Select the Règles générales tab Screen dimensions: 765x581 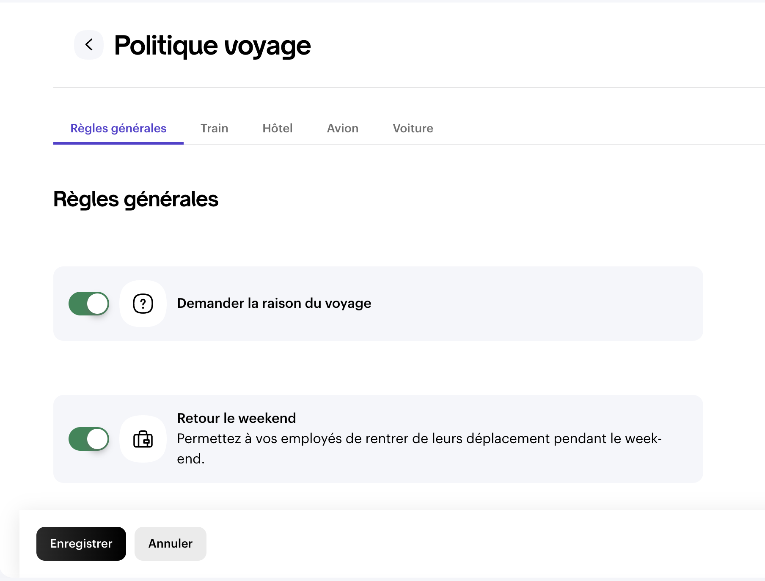click(118, 129)
